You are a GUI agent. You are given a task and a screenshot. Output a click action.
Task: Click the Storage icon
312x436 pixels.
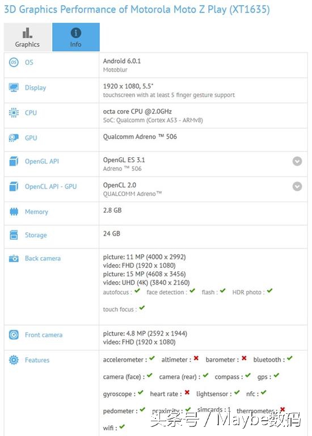[14, 235]
